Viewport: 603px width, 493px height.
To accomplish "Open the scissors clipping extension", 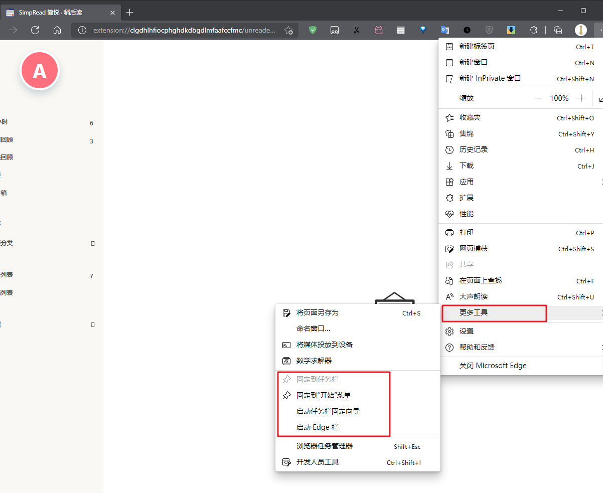I will 357,30.
